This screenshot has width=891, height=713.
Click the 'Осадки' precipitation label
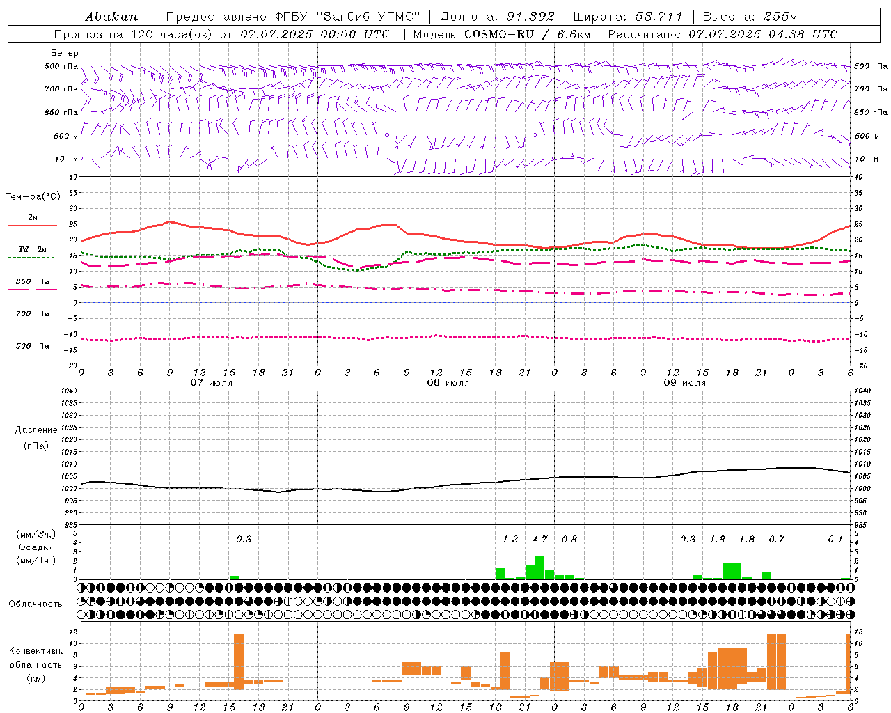pyautogui.click(x=36, y=547)
